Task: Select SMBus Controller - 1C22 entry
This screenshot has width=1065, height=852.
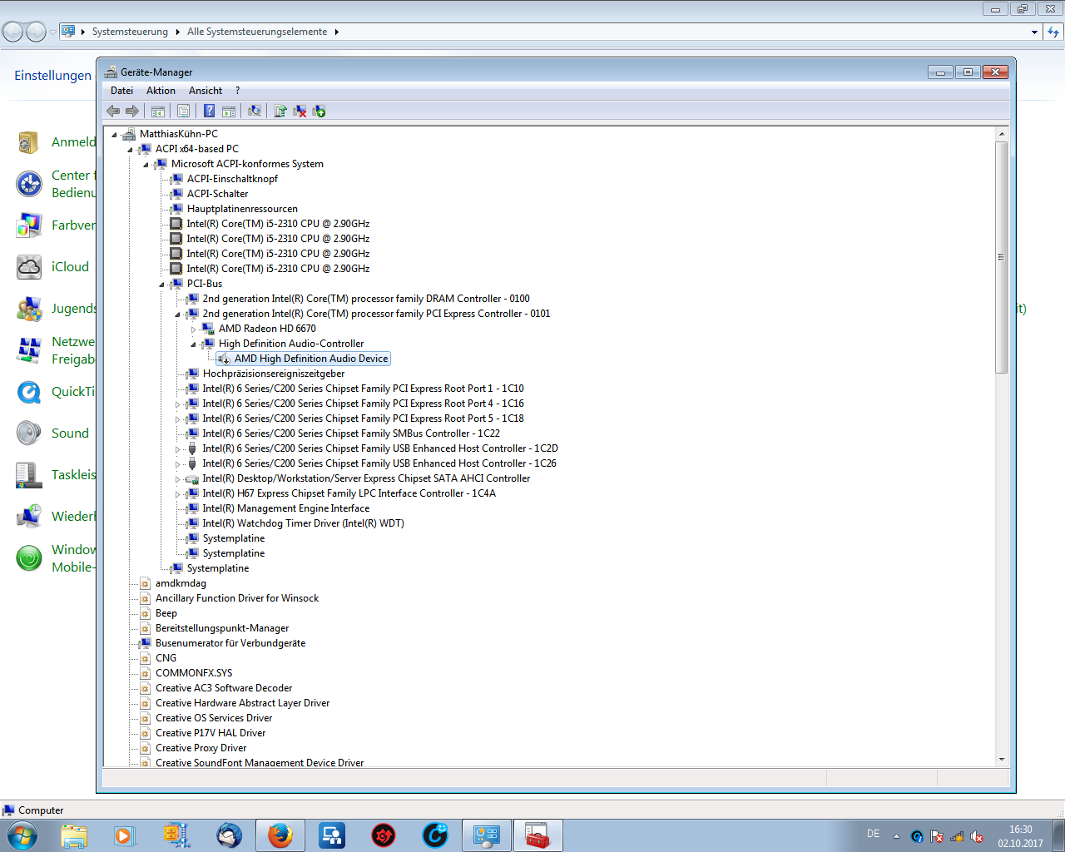Action: (351, 433)
